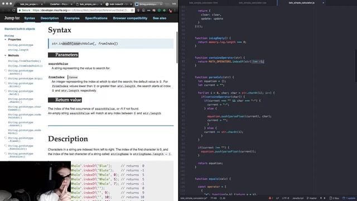Click the update notification in status bar

(349, 198)
